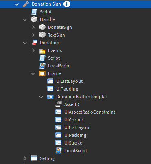Viewport: 151px width, 164px height.
Task: Collapse the DonationButtonTemplat node
Action: (41, 97)
